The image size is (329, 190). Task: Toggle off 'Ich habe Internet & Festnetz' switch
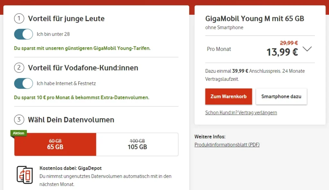point(23,83)
